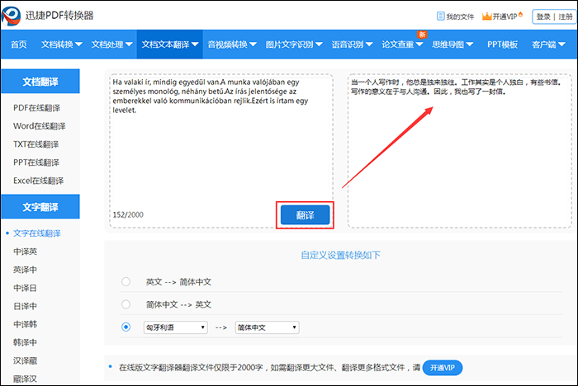Image resolution: width=578 pixels, height=386 pixels.
Task: Click the 新 badge on 论文查重
Action: 422,35
